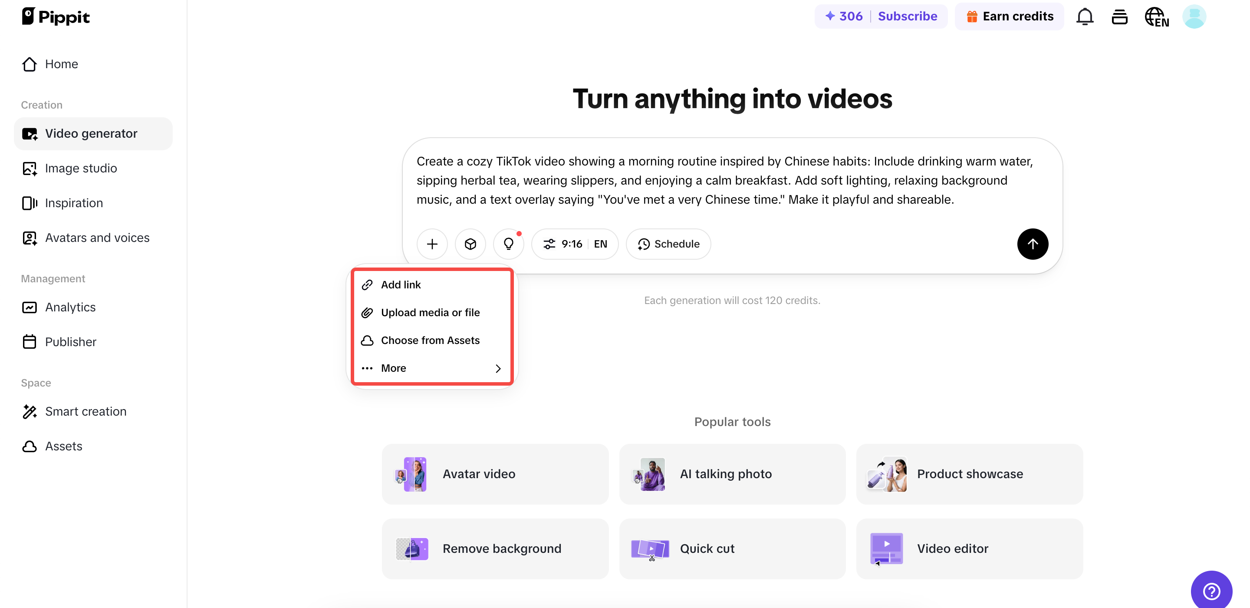Choose Upload media or file
The height and width of the screenshot is (608, 1250).
(430, 312)
